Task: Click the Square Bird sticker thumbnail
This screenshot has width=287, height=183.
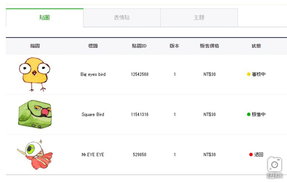Action: [x=35, y=114]
